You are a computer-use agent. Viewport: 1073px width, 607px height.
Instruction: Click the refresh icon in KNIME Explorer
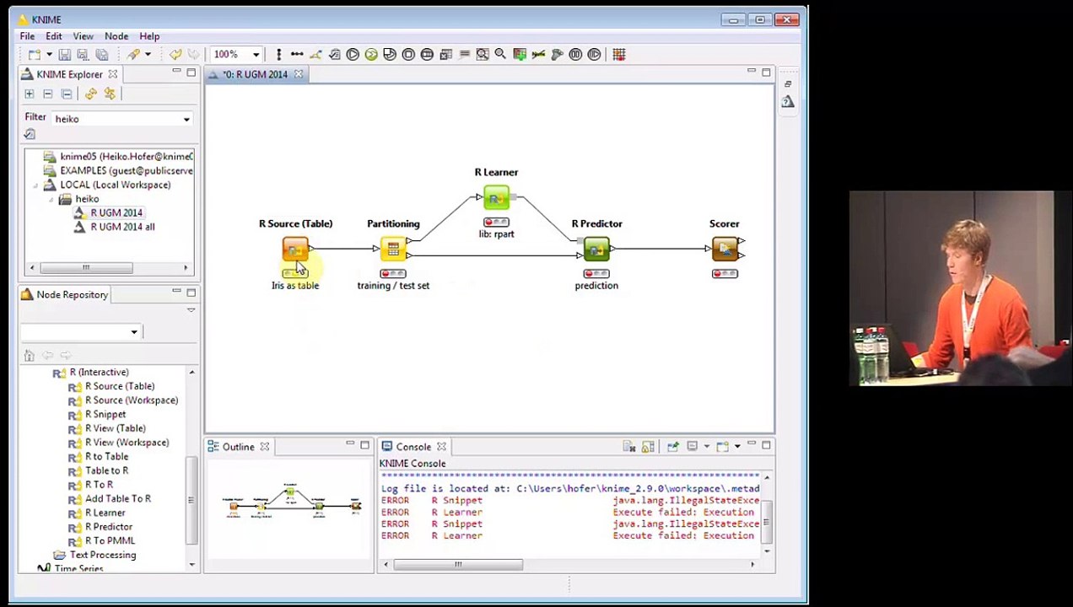point(90,94)
